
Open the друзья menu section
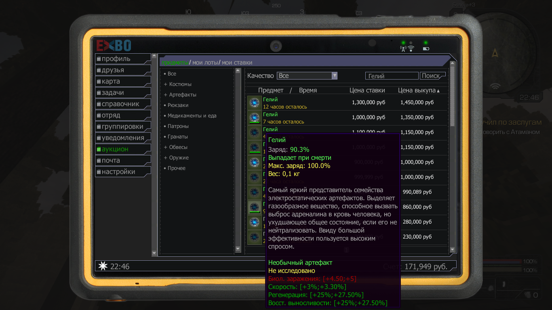123,70
